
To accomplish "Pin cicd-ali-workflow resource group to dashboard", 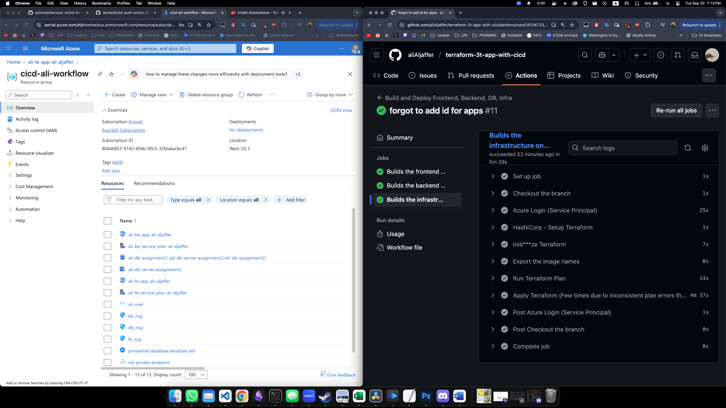I will coord(100,74).
